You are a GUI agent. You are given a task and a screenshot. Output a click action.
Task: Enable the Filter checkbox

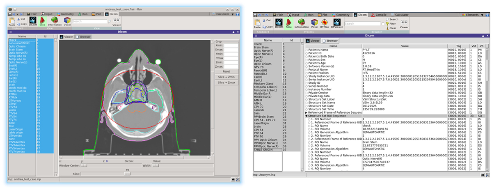[384, 24]
